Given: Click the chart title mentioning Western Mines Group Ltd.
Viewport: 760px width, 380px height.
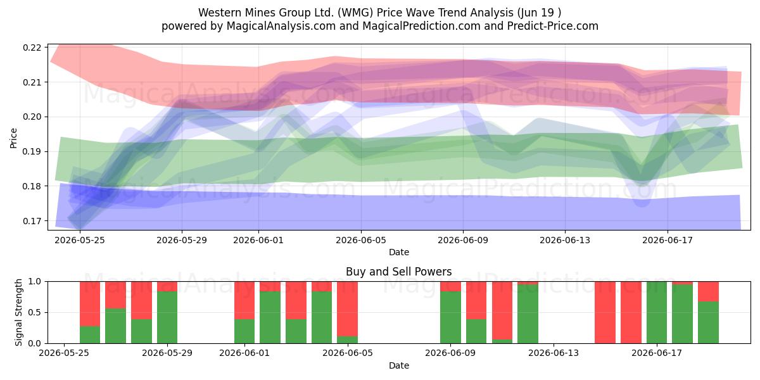Looking at the screenshot, I should [x=379, y=13].
